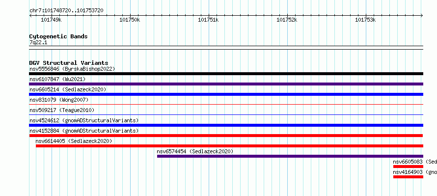This screenshot has width=437, height=196.
Task: Open the nsv6605083 variant label
Action: click(x=415, y=162)
